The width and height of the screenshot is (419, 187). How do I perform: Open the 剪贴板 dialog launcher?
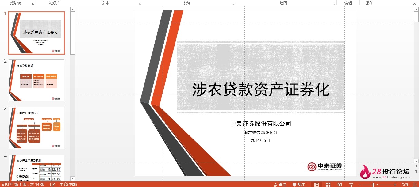click(x=33, y=4)
